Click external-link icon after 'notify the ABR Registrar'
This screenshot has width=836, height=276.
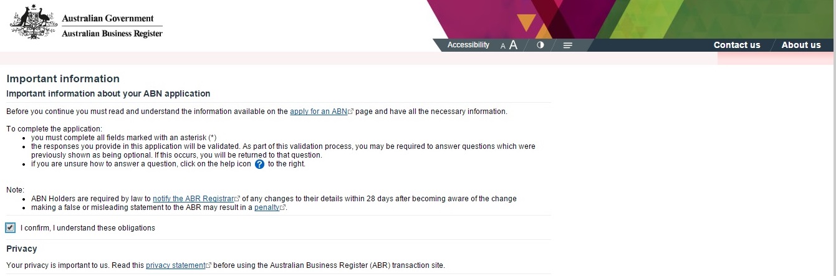[x=238, y=199]
